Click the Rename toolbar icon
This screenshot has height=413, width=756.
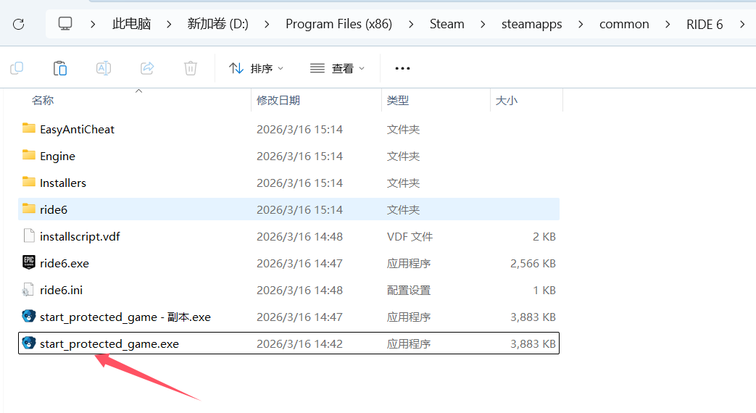click(x=104, y=68)
